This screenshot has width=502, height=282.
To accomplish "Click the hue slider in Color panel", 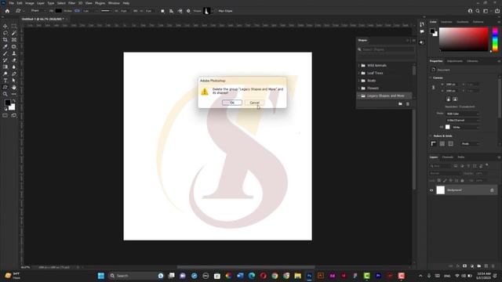I will 495,39.
